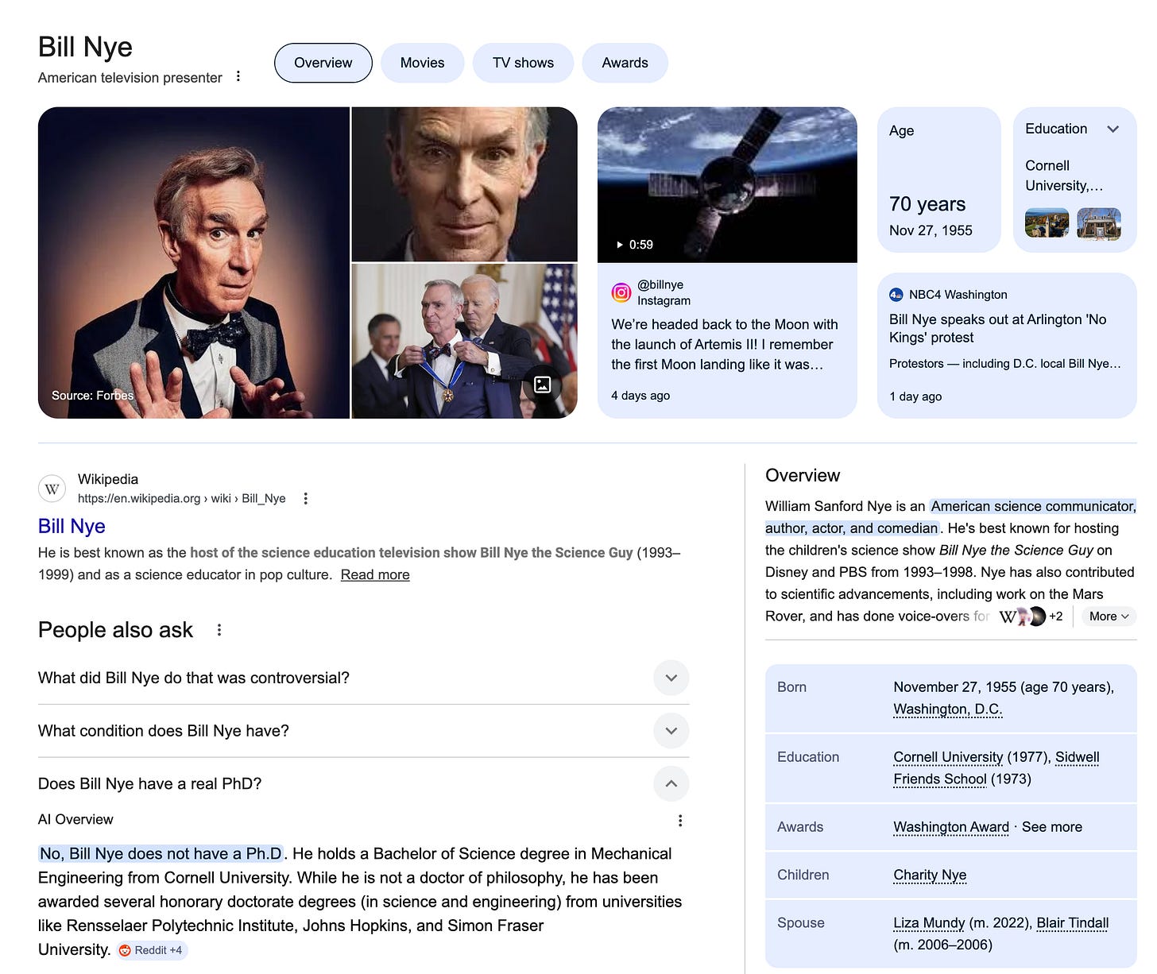Image resolution: width=1157 pixels, height=974 pixels.
Task: Click the en.wikipedia.org breadcrumb URL
Action: coord(181,499)
